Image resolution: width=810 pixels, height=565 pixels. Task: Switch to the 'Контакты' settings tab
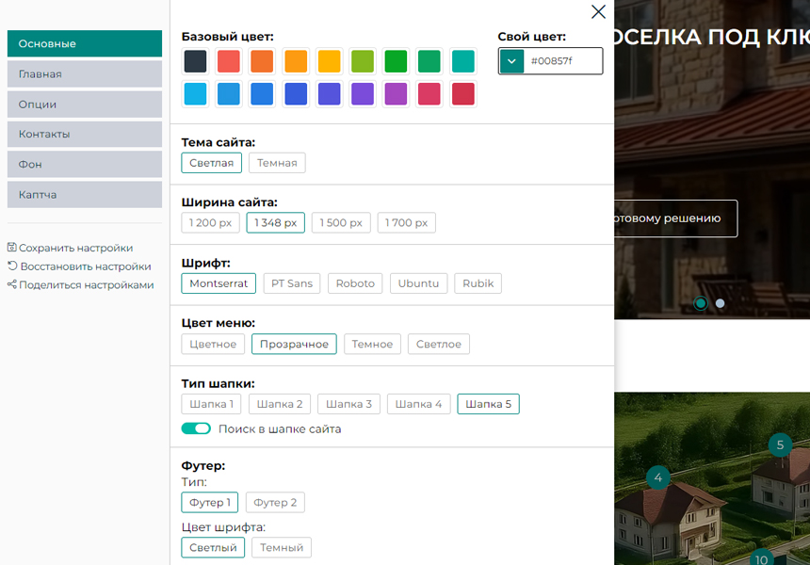[x=85, y=135]
